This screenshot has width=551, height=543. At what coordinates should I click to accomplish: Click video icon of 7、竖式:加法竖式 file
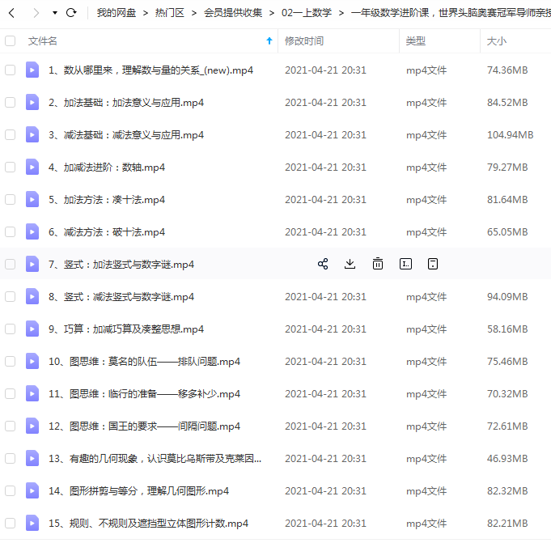tap(32, 264)
